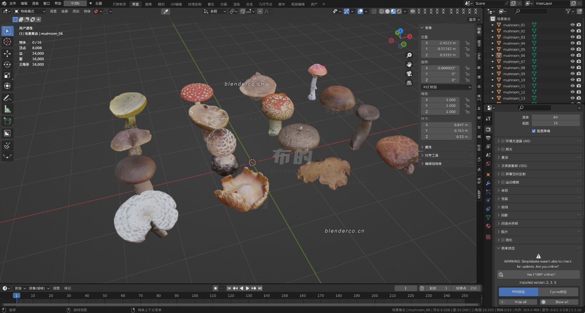The image size is (585, 313).
Task: Open the Object Data green triangle tab
Action: pos(488,217)
